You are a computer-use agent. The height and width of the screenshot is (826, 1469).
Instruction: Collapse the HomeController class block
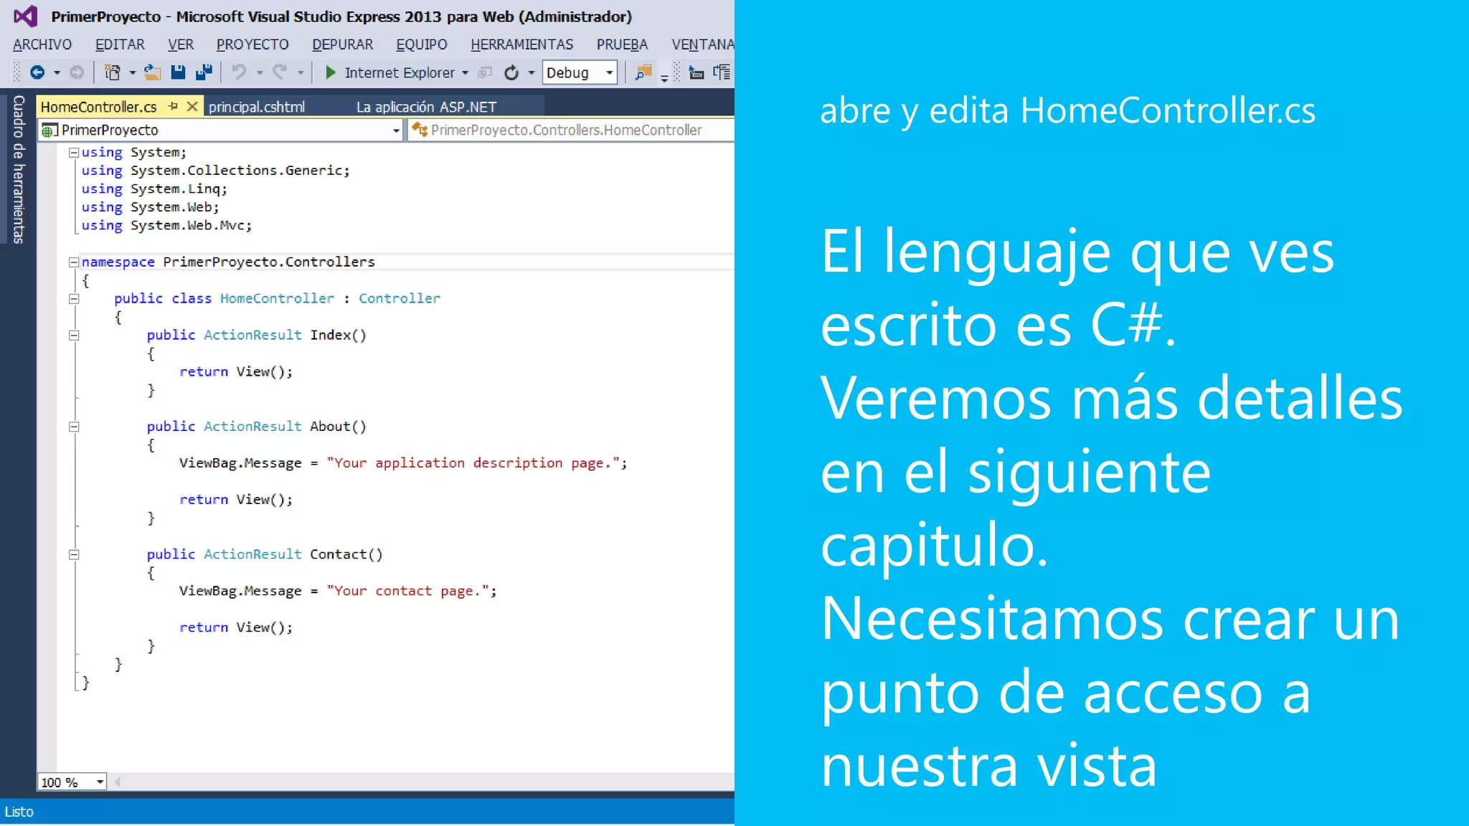point(74,299)
